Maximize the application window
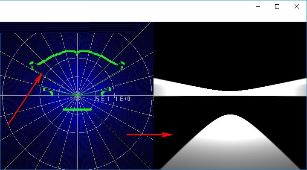This screenshot has height=170, width=307. [277, 6]
